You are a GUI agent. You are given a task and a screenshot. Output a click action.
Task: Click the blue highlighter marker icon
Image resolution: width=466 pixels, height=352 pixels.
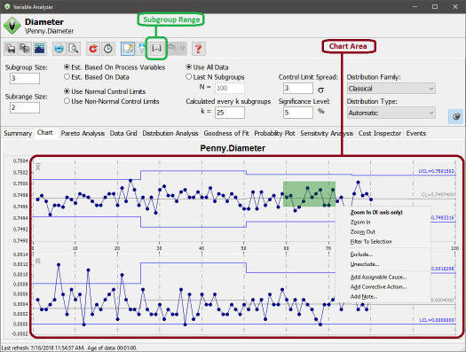coord(142,49)
